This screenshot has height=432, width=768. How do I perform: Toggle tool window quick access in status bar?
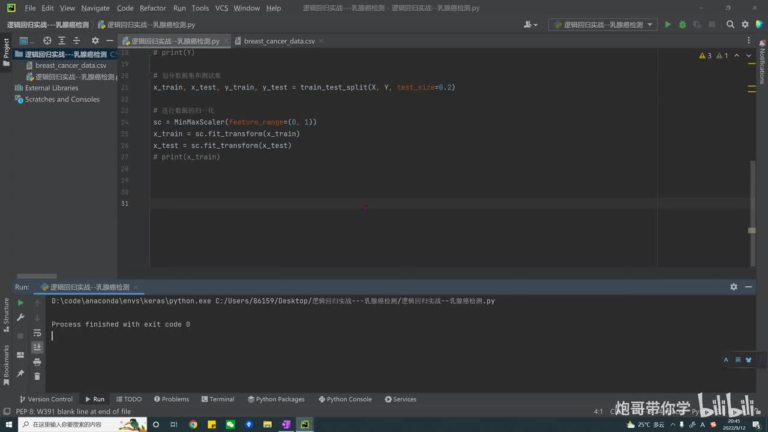(x=7, y=412)
